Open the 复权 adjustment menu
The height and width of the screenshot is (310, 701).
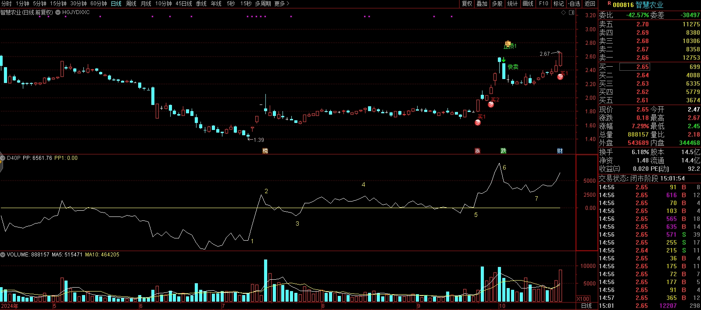467,4
